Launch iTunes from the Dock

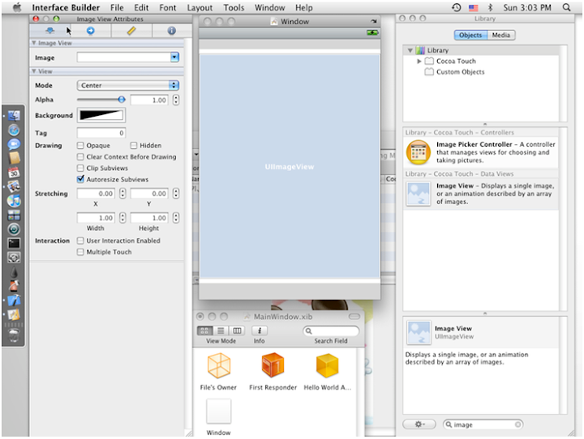click(14, 201)
